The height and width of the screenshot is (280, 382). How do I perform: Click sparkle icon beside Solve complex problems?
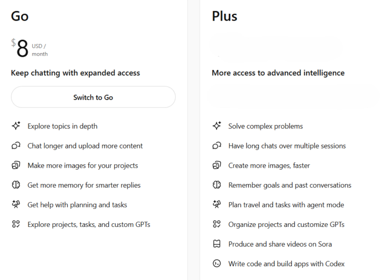[x=216, y=126]
